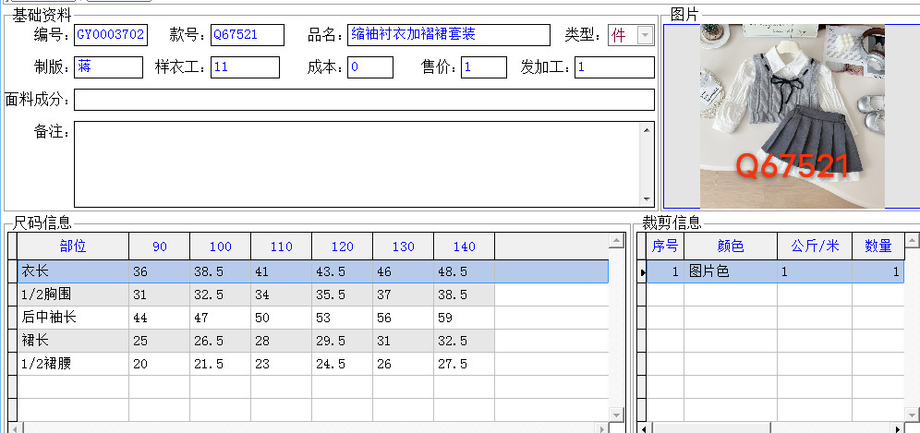Image resolution: width=920 pixels, height=433 pixels.
Task: Click the 1/2胸围 cell value 35.5
Action: pyautogui.click(x=343, y=295)
